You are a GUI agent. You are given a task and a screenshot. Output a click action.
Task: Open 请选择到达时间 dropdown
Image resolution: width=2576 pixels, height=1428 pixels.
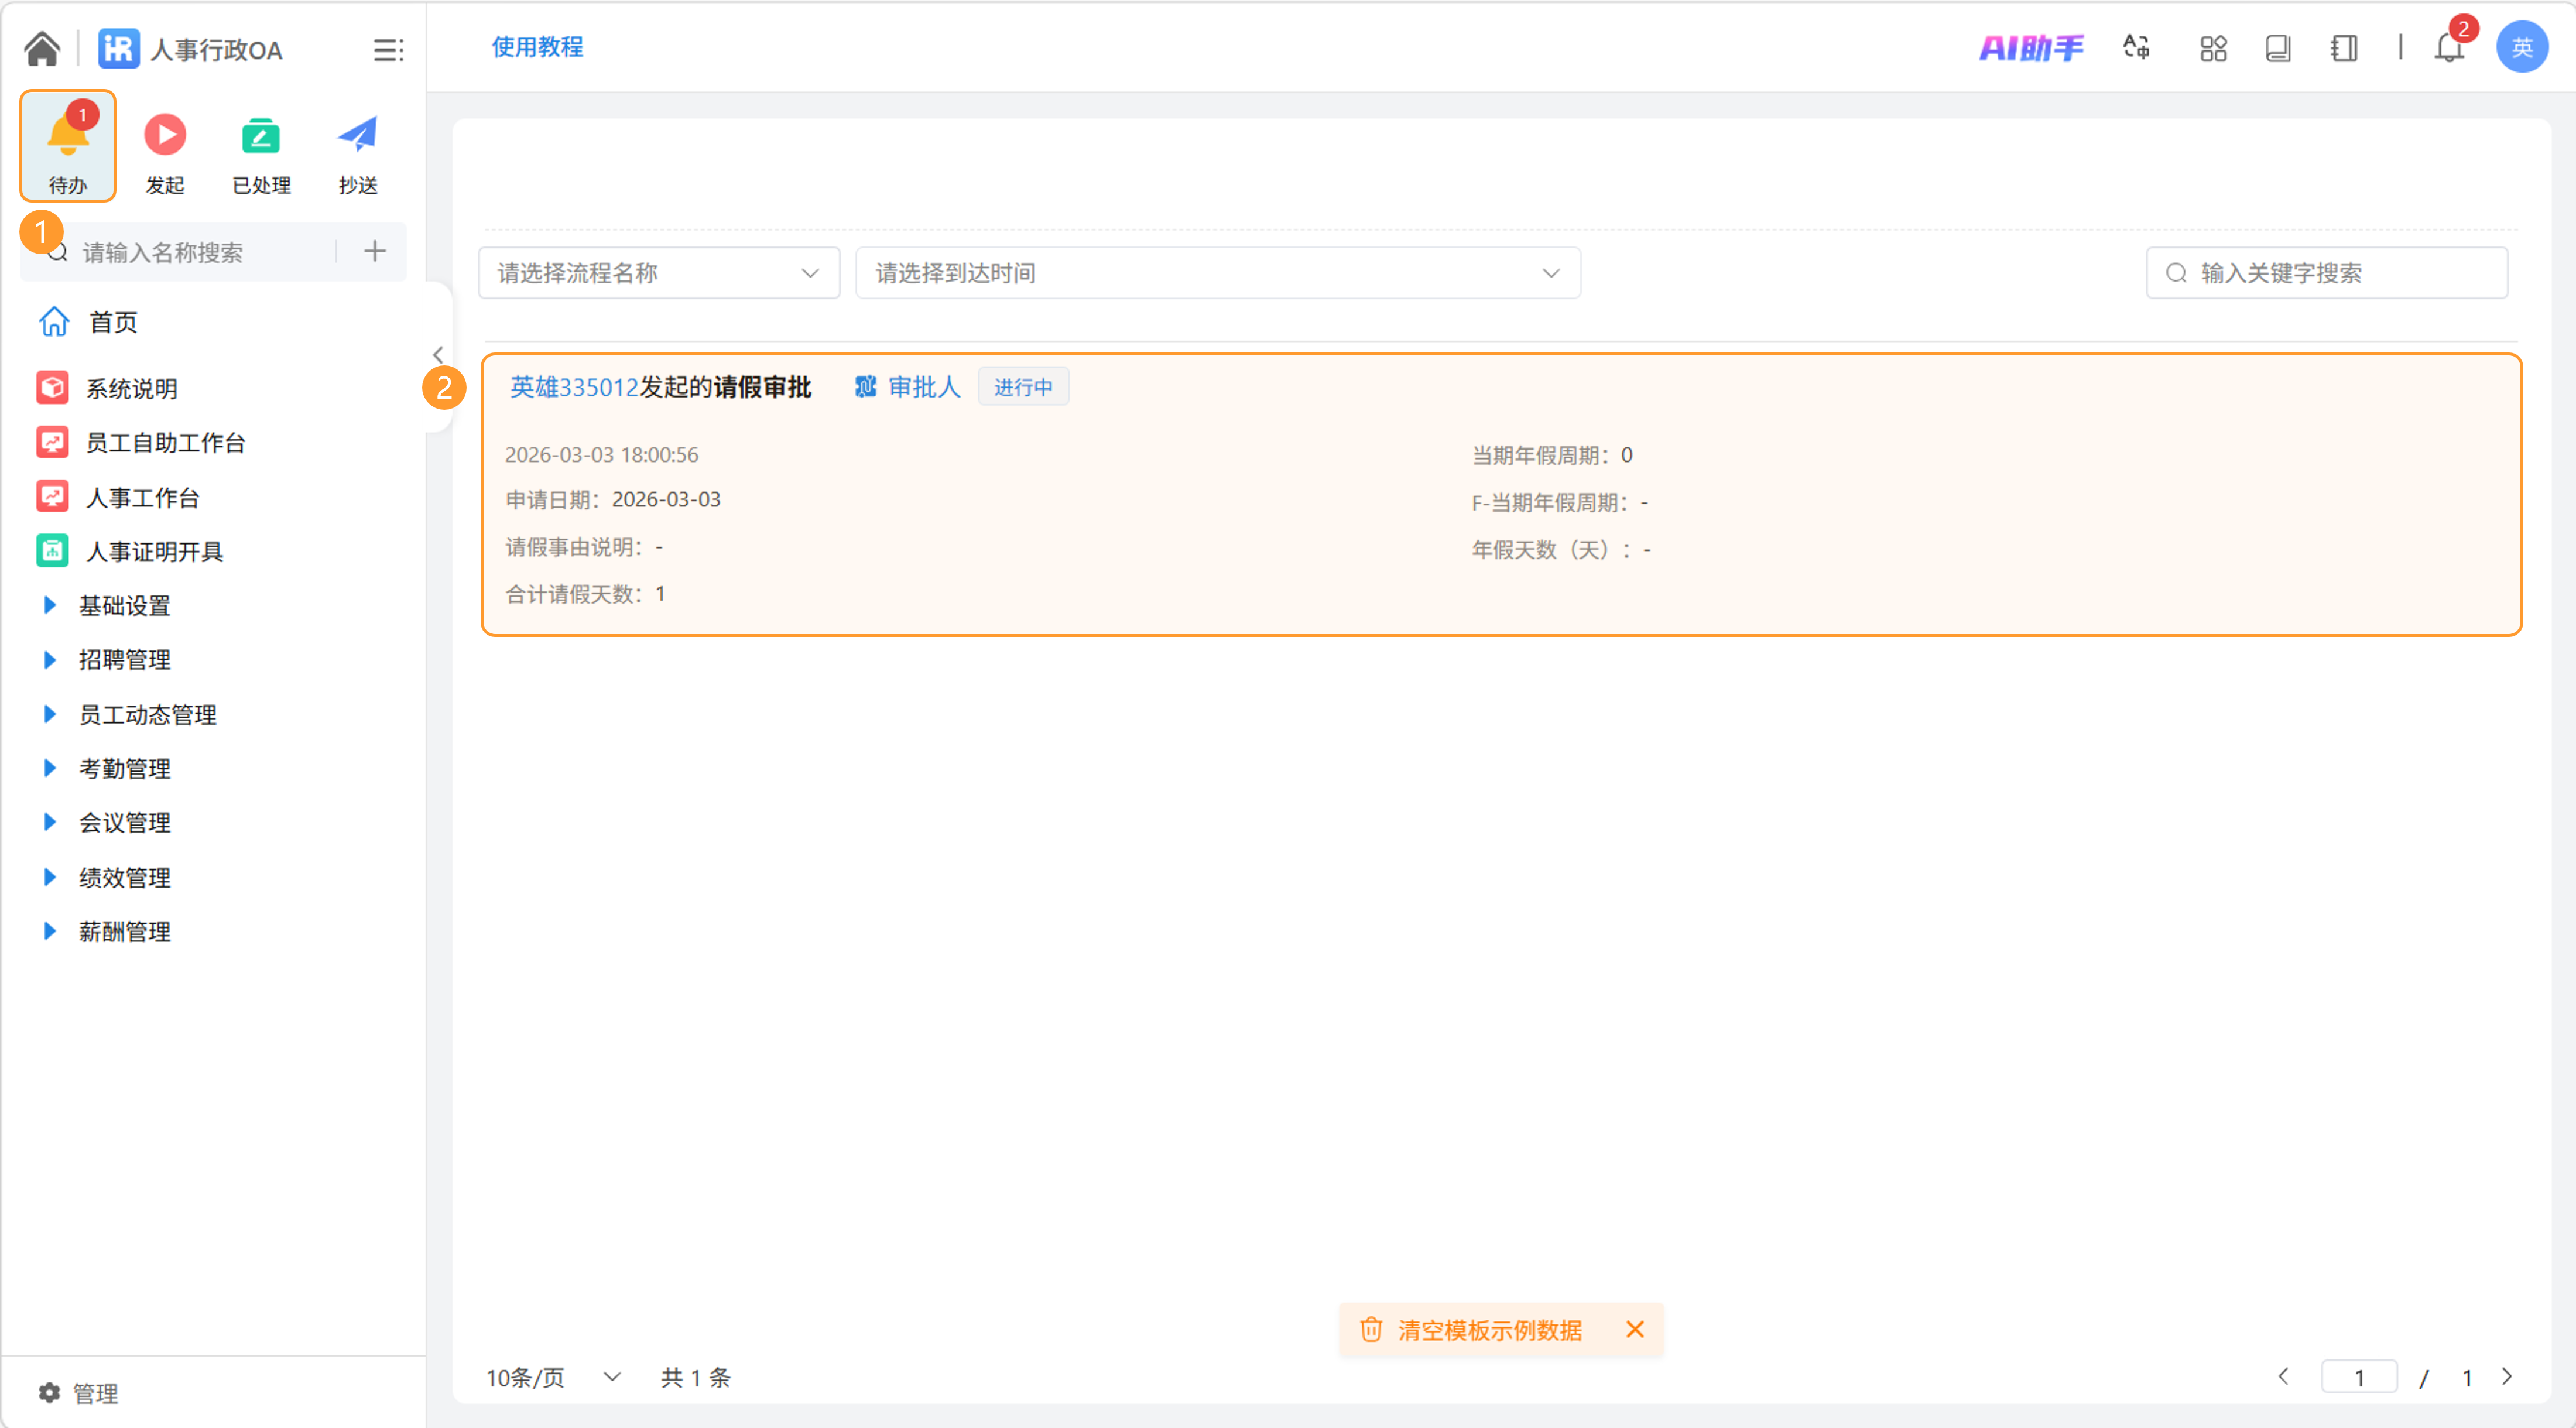[1217, 273]
